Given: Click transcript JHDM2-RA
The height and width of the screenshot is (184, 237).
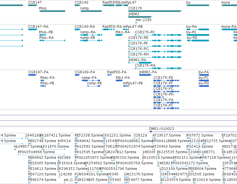Looking at the screenshot, I should (x=140, y=63).
